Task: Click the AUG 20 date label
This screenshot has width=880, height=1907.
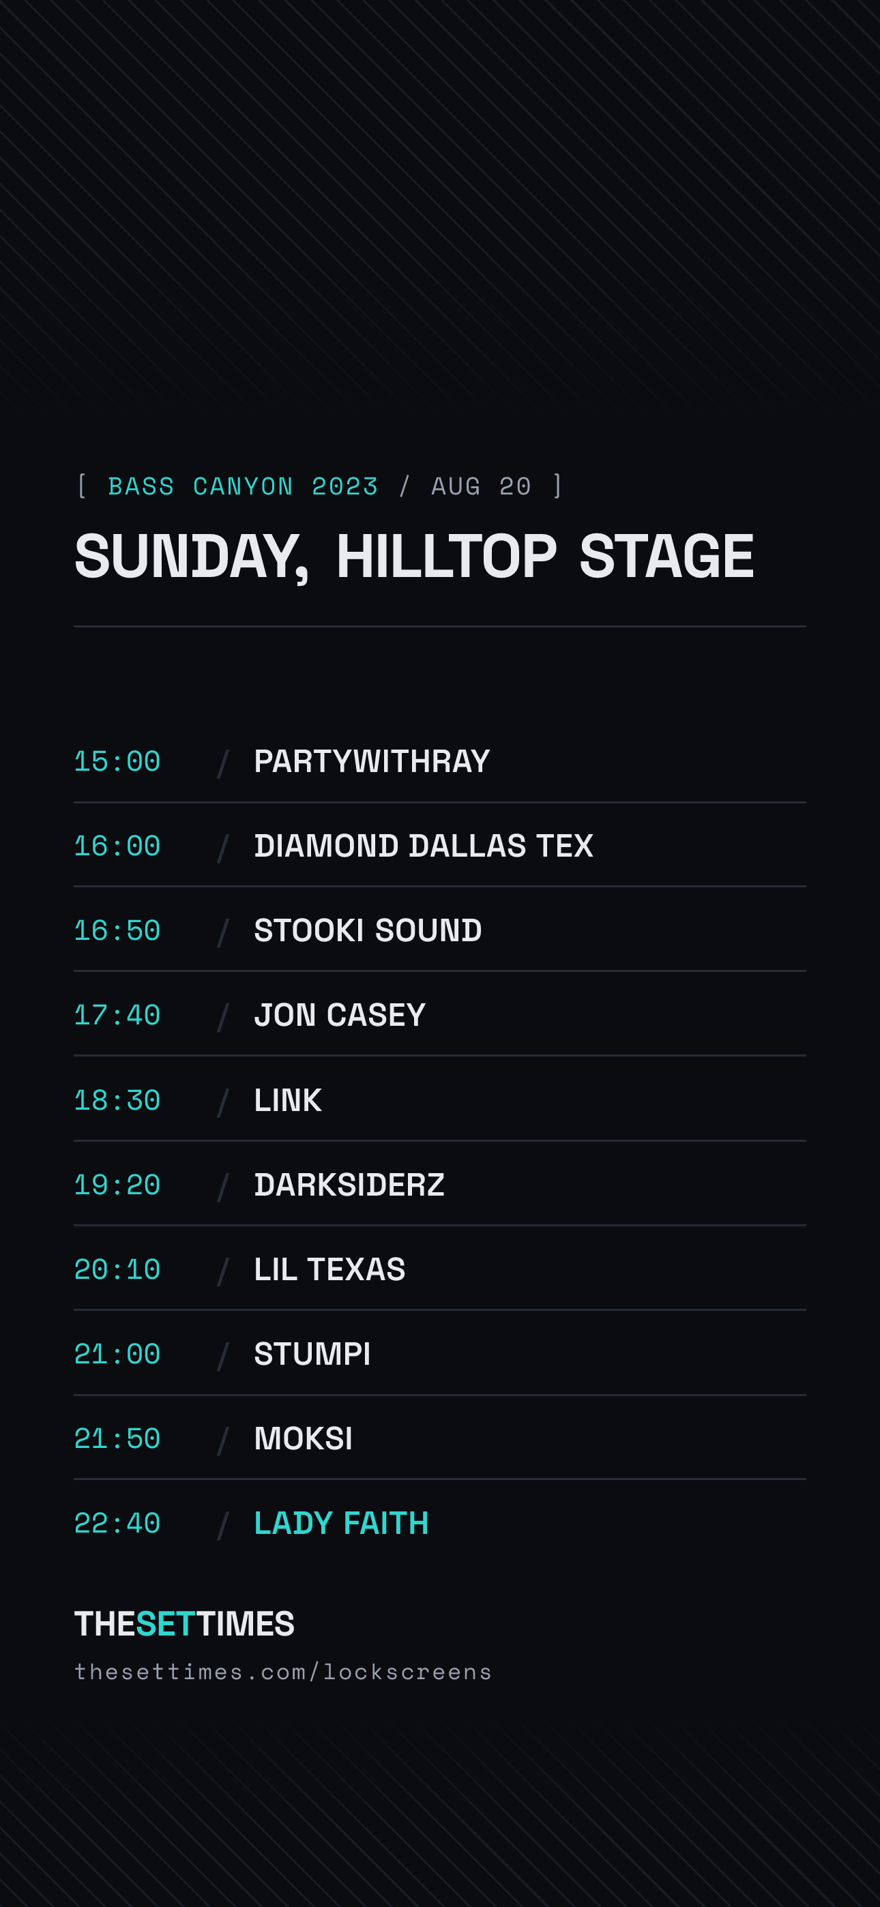Action: 482,486
